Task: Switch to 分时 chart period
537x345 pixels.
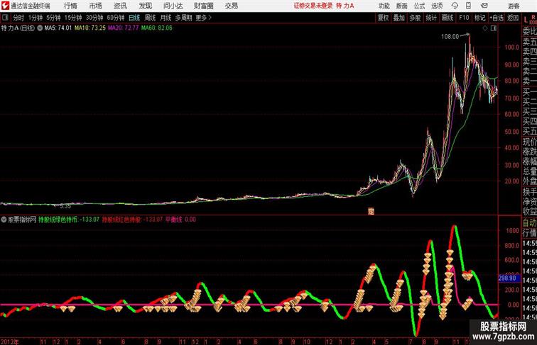Action: click(x=18, y=18)
